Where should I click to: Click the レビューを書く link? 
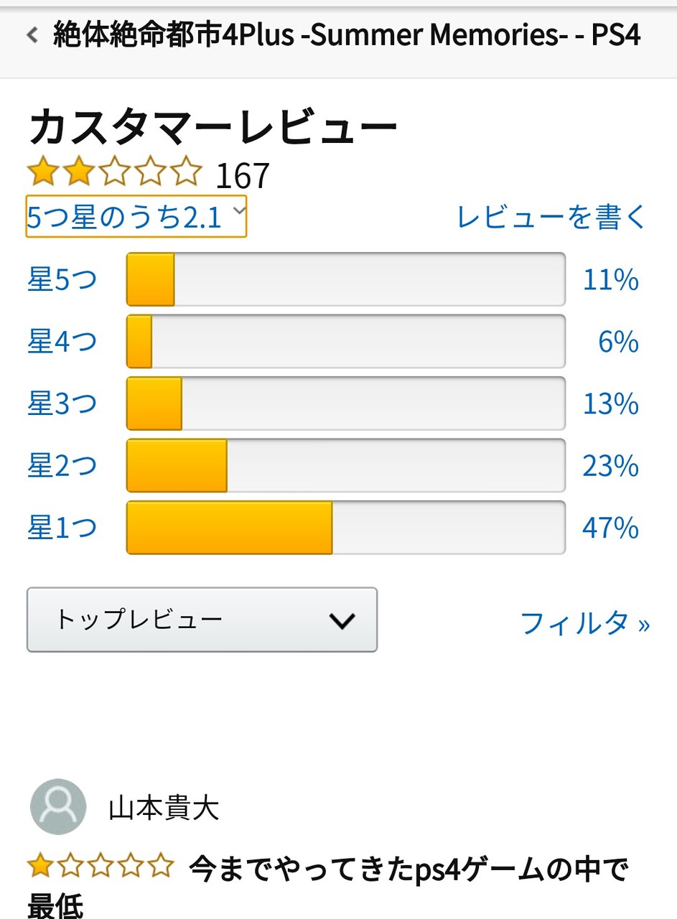point(552,216)
